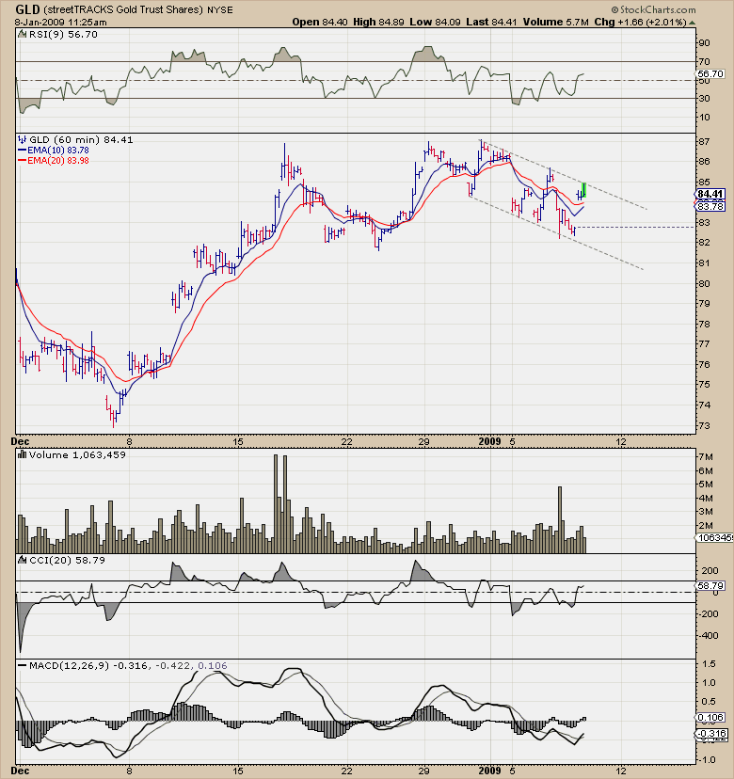The image size is (734, 779).
Task: Click the RSI indicator icon beside RSI(9)
Action: [23, 34]
